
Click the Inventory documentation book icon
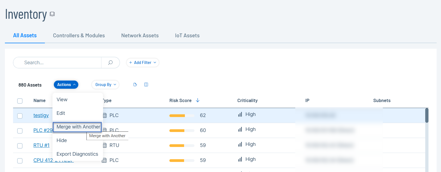point(52,14)
